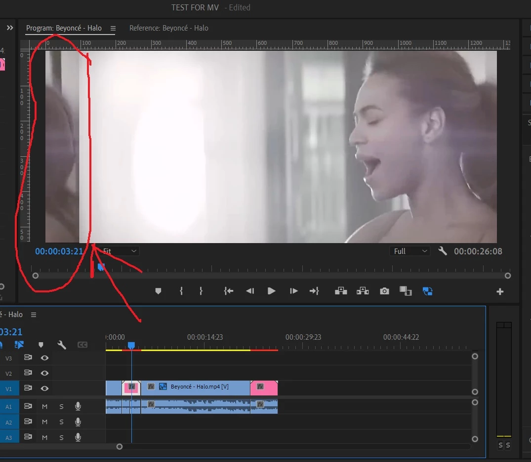Viewport: 531px width, 462px height.
Task: Select the V3 track label
Action: (x=8, y=358)
